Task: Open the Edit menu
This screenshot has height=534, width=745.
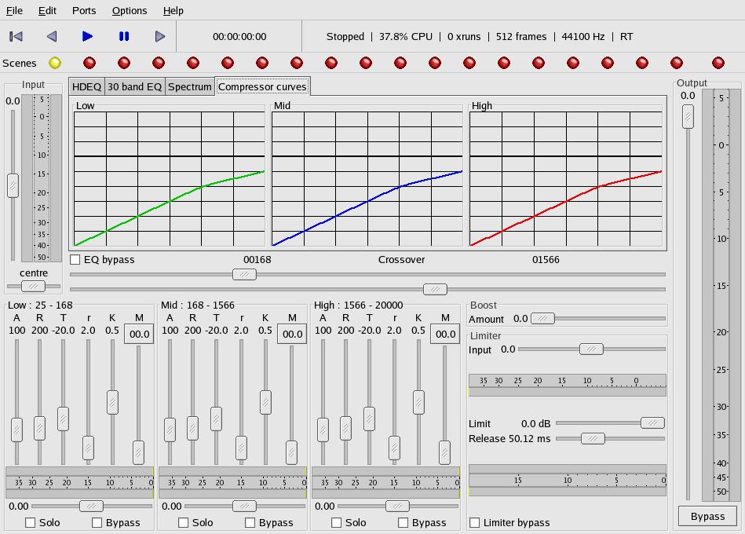Action: click(47, 10)
